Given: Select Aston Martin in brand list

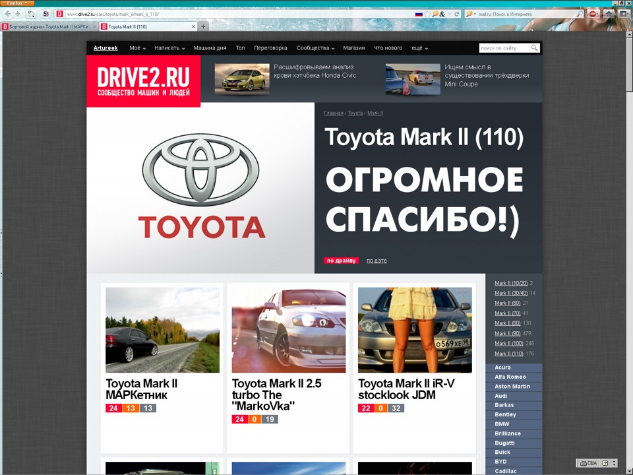Looking at the screenshot, I should [x=514, y=386].
